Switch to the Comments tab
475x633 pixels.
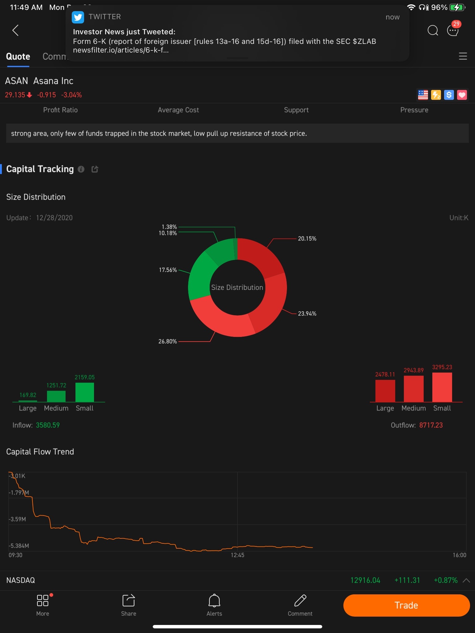[54, 57]
